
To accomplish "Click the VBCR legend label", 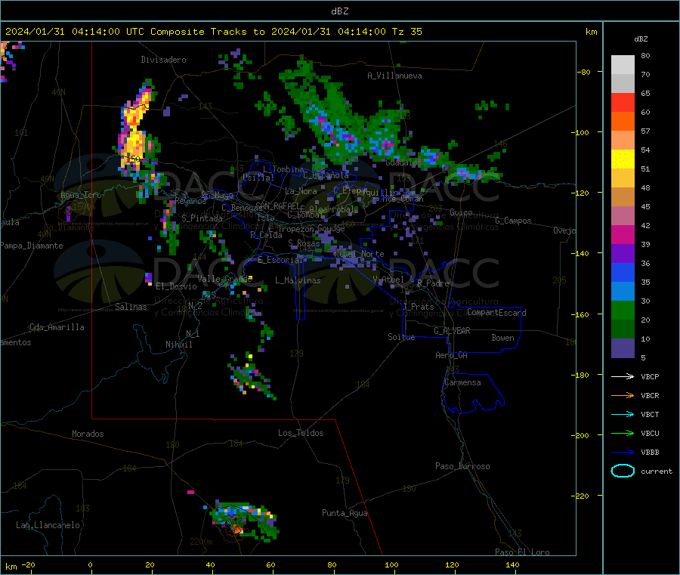I will tap(650, 395).
